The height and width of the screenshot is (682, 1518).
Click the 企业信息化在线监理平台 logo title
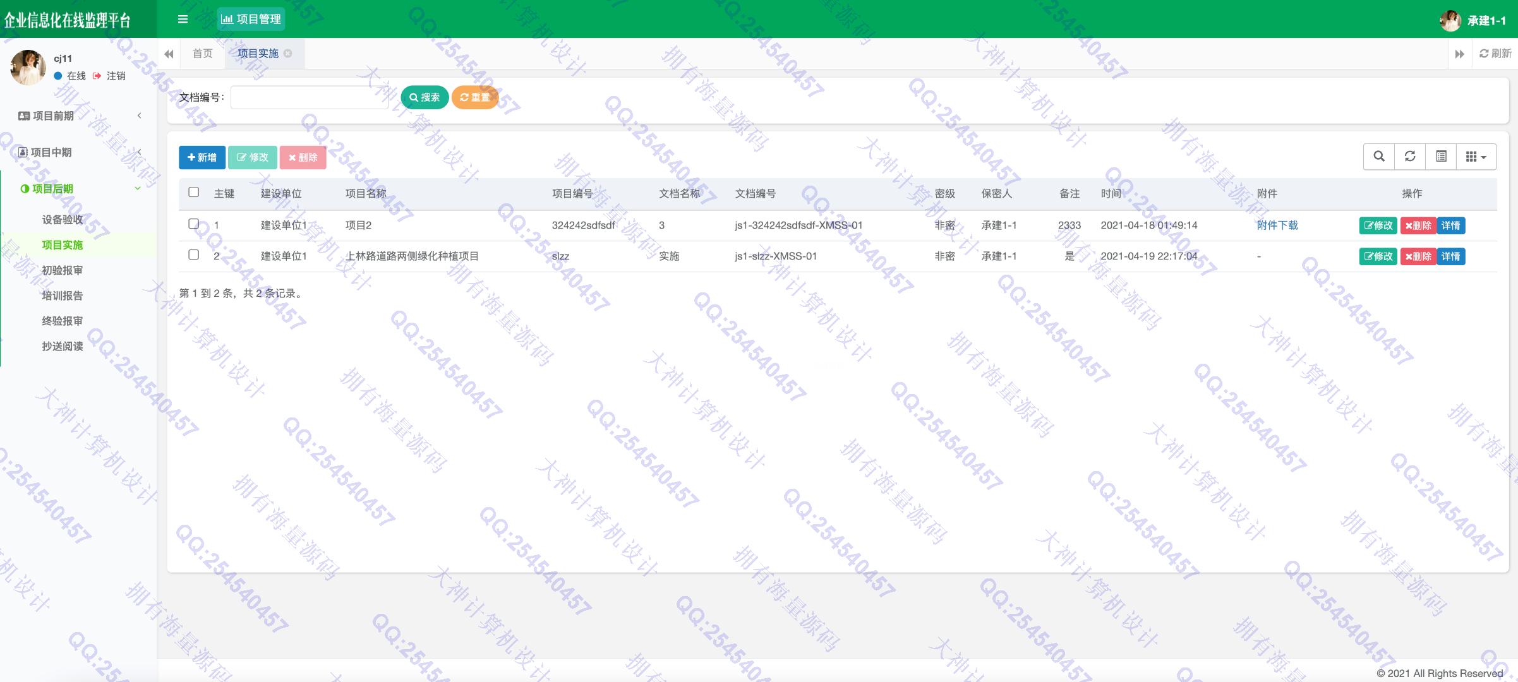click(x=68, y=20)
